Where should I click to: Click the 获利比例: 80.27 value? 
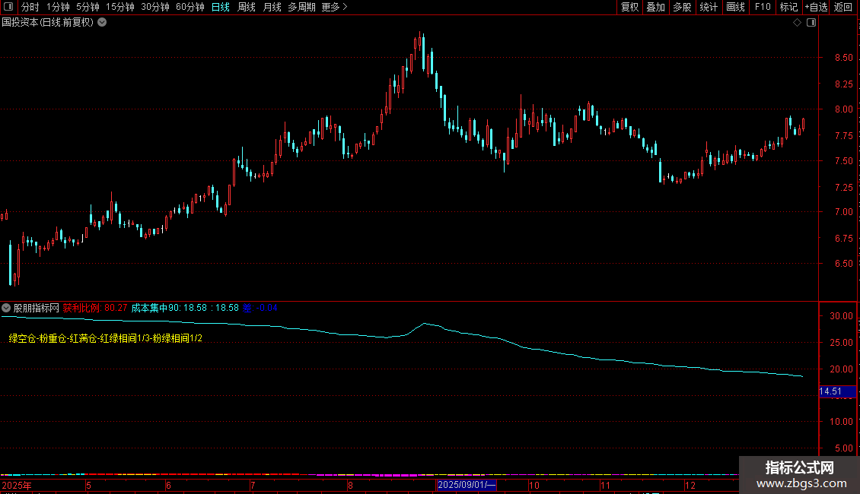[95, 308]
